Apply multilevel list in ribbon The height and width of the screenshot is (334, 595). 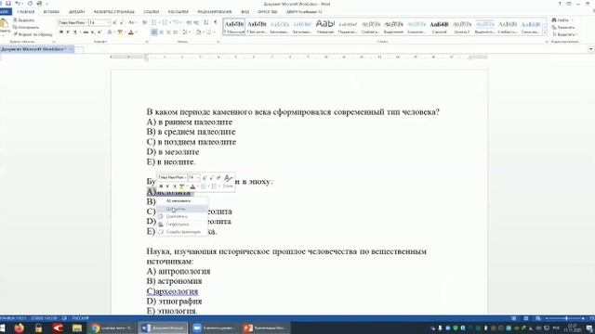pyautogui.click(x=177, y=22)
